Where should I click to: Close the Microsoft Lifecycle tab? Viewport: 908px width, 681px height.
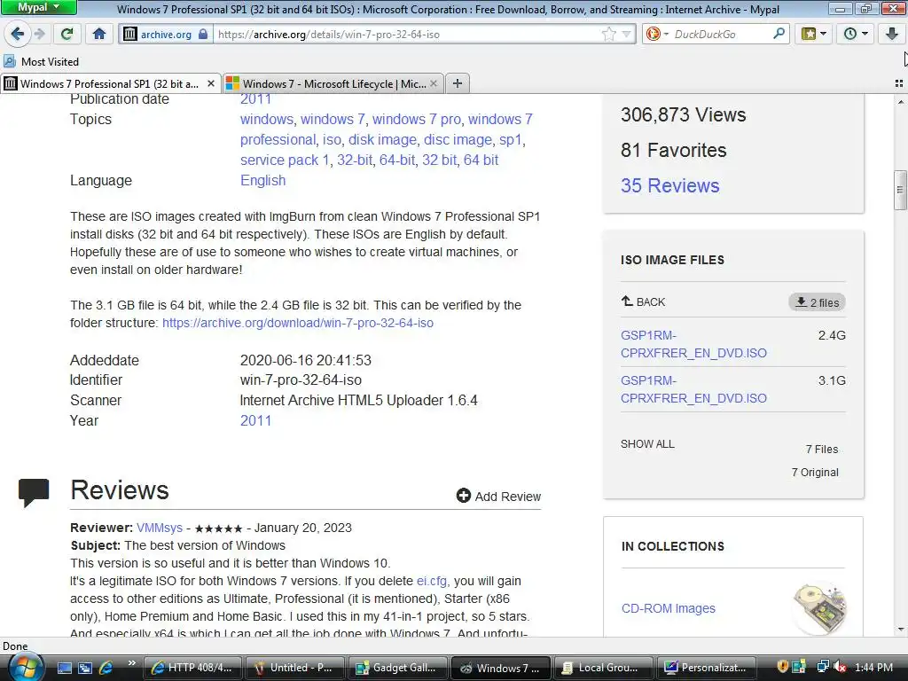(433, 84)
